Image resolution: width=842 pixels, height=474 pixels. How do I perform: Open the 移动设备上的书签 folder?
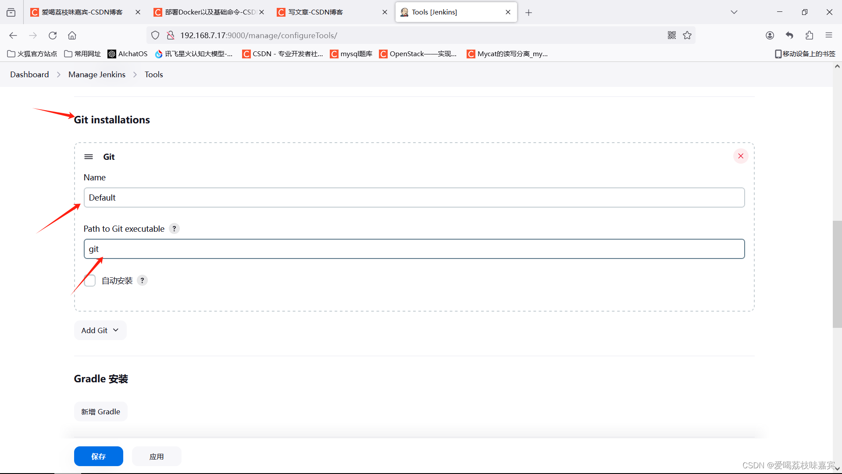(805, 54)
